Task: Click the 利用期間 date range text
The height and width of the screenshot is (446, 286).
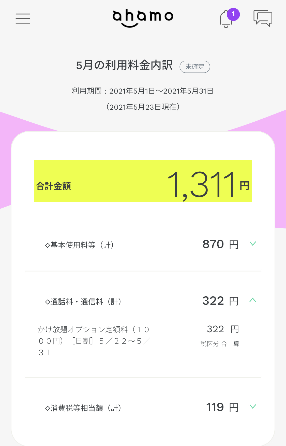Action: click(x=142, y=91)
